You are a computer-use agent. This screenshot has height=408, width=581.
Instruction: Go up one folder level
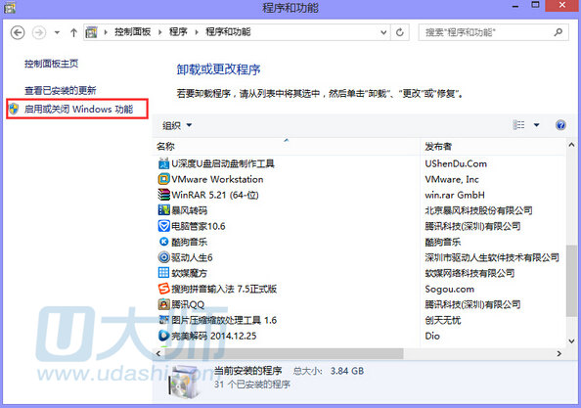[x=73, y=32]
